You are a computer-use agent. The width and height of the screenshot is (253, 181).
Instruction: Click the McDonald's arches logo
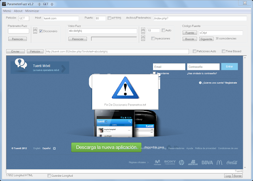click(x=219, y=162)
